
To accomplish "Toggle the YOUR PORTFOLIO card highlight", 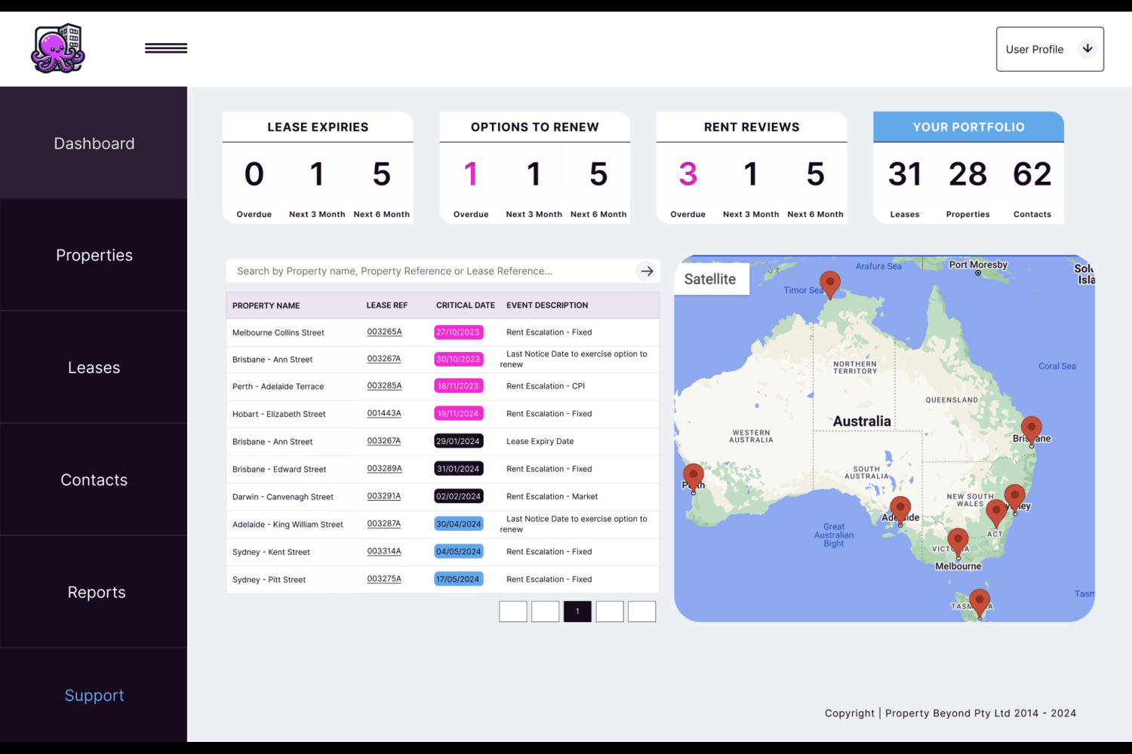I will click(x=968, y=127).
